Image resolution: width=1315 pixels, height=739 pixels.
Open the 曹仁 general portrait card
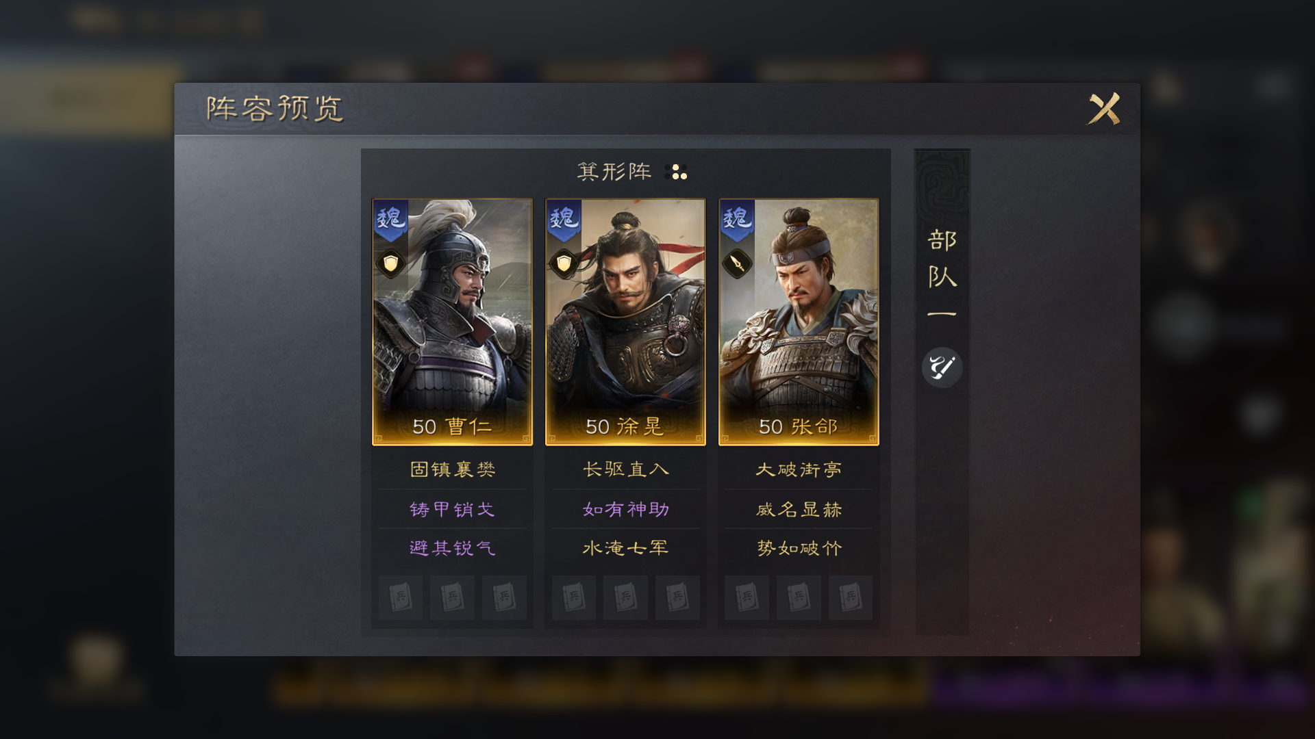click(x=452, y=322)
